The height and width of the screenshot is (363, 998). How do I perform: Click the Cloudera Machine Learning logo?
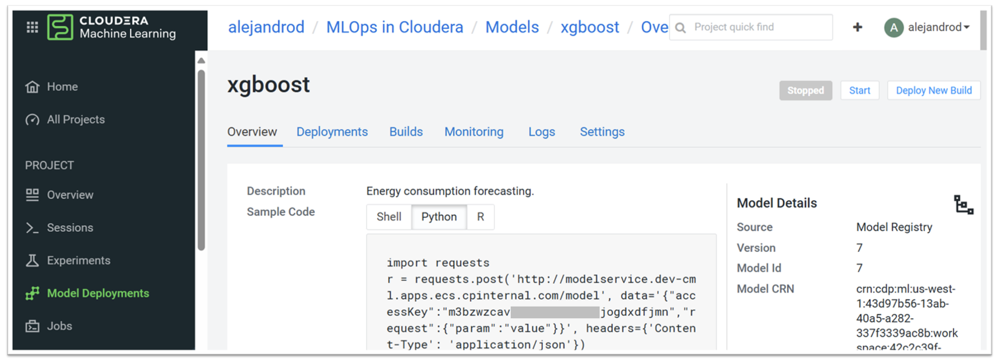tap(113, 27)
